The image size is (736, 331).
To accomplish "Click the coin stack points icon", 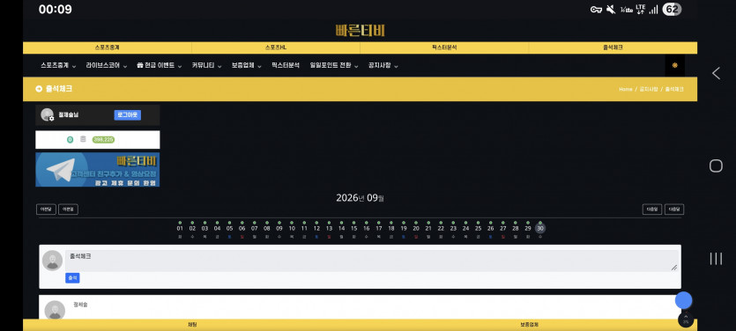I will (x=83, y=139).
